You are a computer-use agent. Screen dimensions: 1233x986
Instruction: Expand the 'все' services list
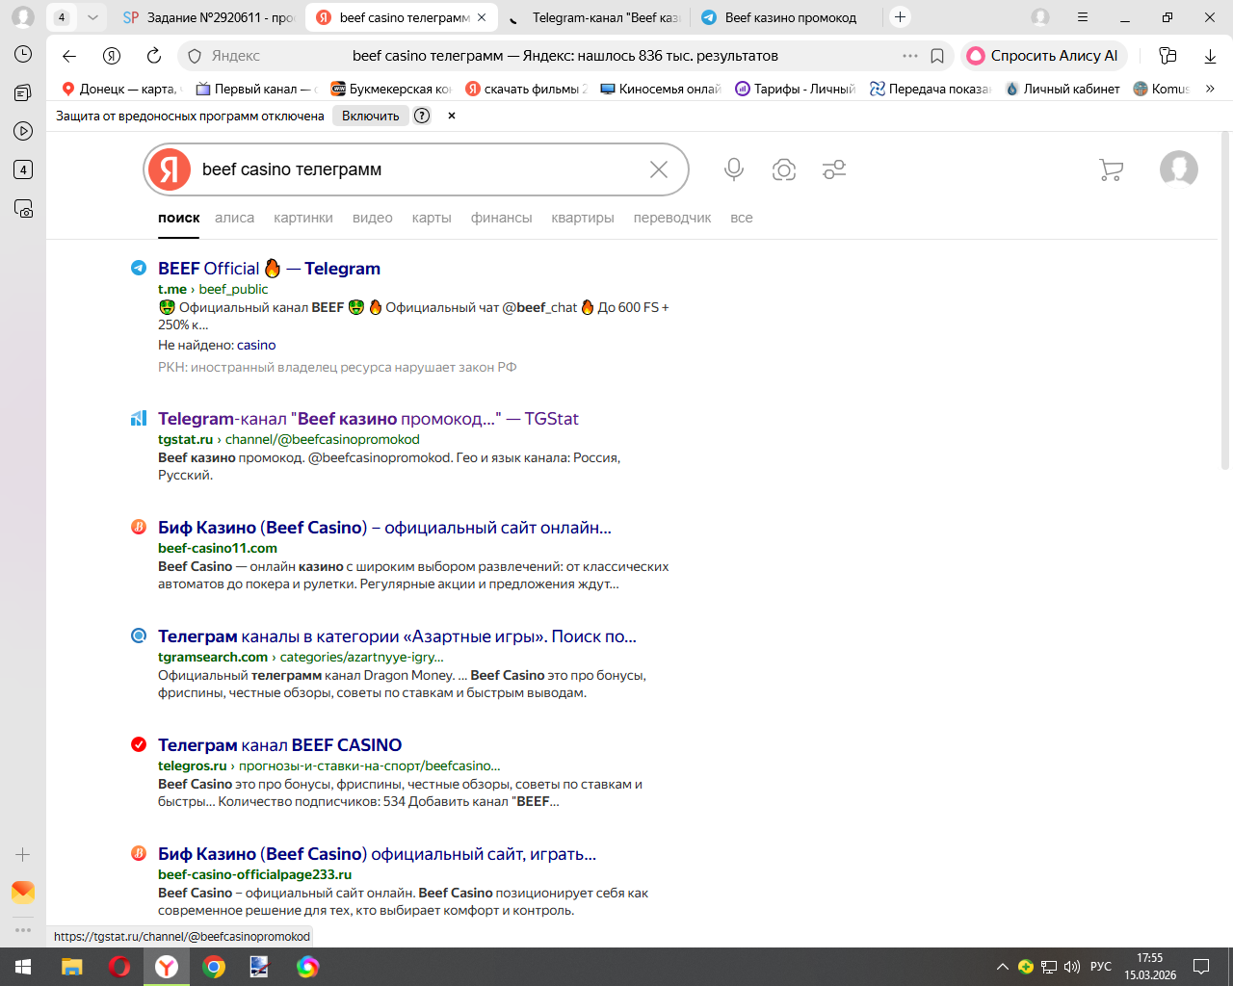[742, 218]
